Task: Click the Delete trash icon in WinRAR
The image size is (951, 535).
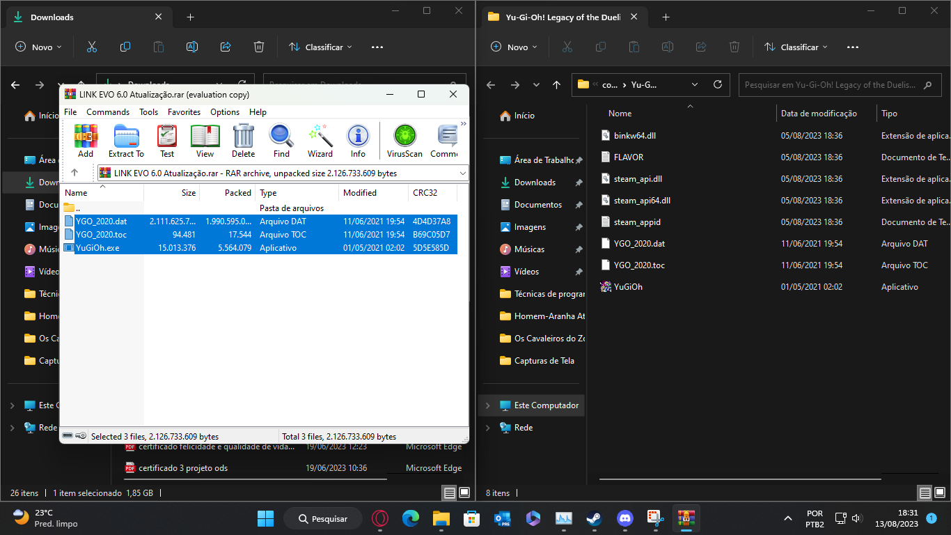Action: [x=243, y=141]
